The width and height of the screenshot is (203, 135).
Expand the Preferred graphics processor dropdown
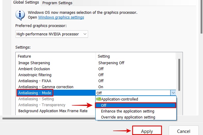click(x=51, y=34)
